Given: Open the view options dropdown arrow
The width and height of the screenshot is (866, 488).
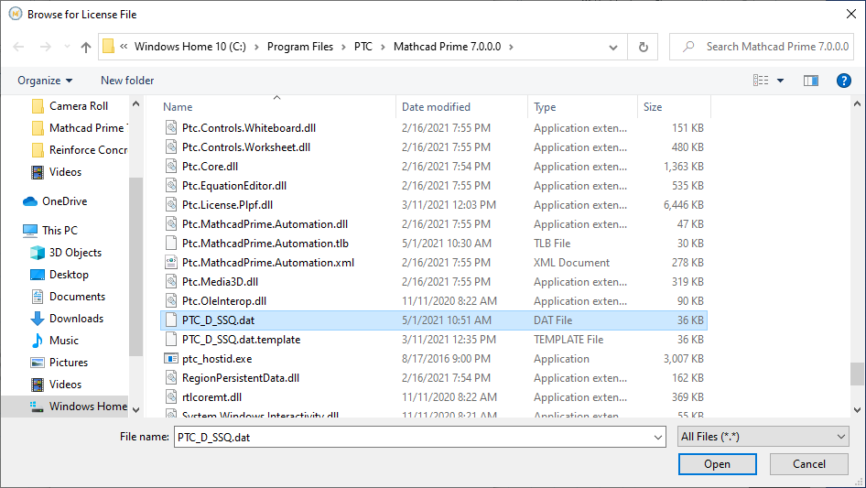Looking at the screenshot, I should 780,81.
